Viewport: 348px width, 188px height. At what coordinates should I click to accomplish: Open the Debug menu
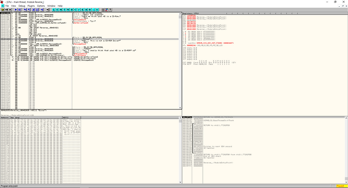click(x=22, y=6)
